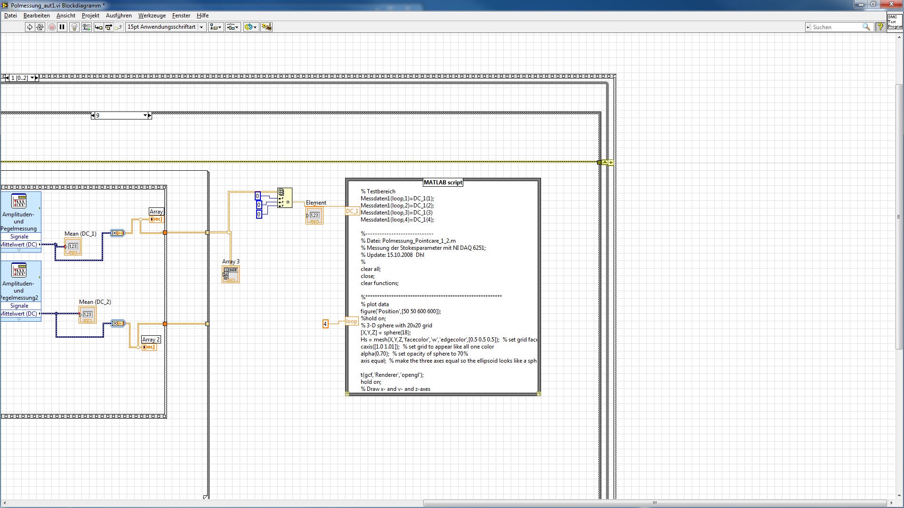This screenshot has width=904, height=508.
Task: Click the Pause execution button
Action: point(62,27)
